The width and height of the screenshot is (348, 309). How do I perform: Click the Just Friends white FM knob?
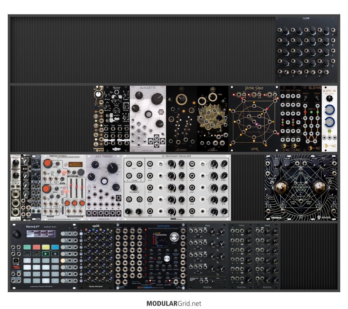[x=104, y=181]
